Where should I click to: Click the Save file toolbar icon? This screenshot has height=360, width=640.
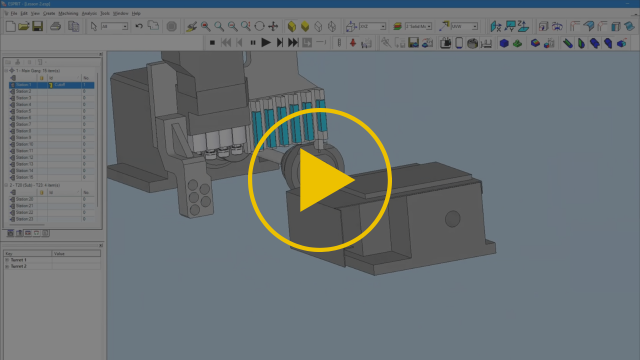click(x=37, y=26)
